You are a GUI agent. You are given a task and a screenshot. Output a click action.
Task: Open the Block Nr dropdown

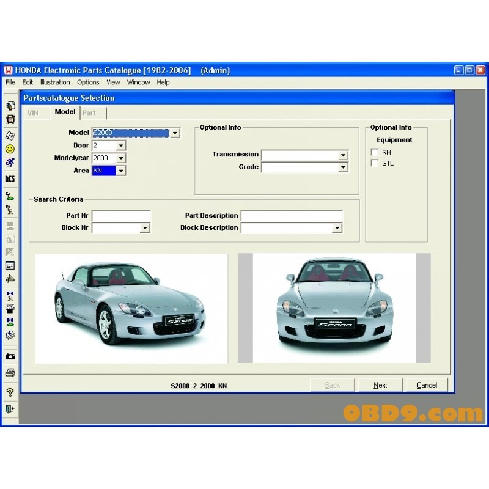[x=145, y=228]
